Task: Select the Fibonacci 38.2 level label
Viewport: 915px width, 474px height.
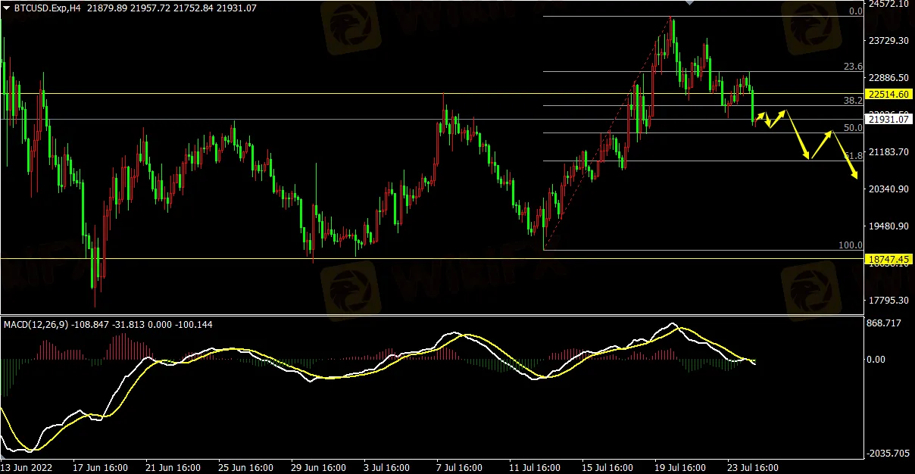Action: 854,100
